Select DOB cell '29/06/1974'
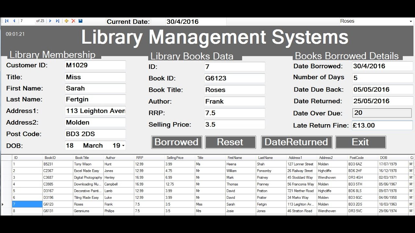The width and height of the screenshot is (415, 233). (x=393, y=211)
